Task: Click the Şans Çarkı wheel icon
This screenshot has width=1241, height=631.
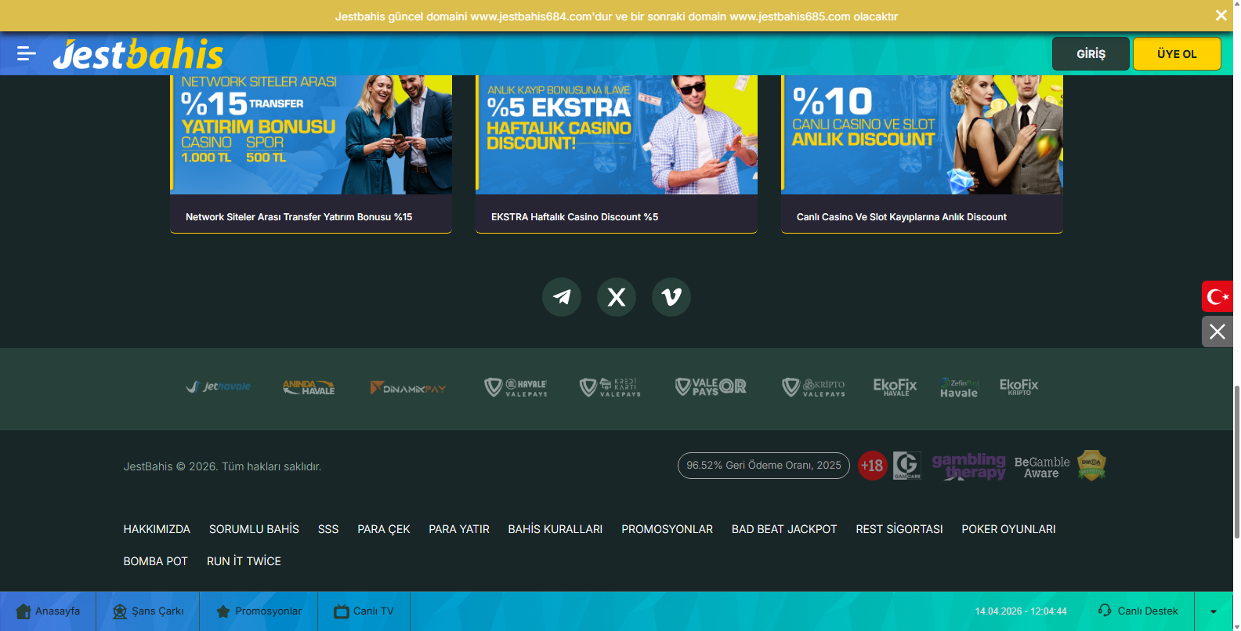Action: coord(120,611)
